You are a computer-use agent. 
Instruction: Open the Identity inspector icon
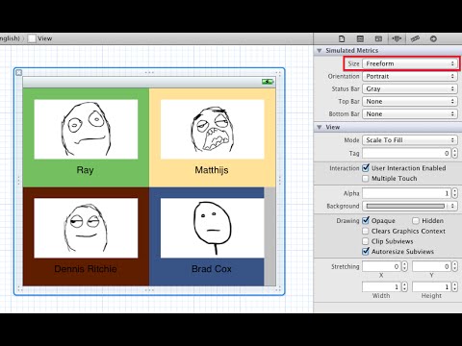(378, 38)
